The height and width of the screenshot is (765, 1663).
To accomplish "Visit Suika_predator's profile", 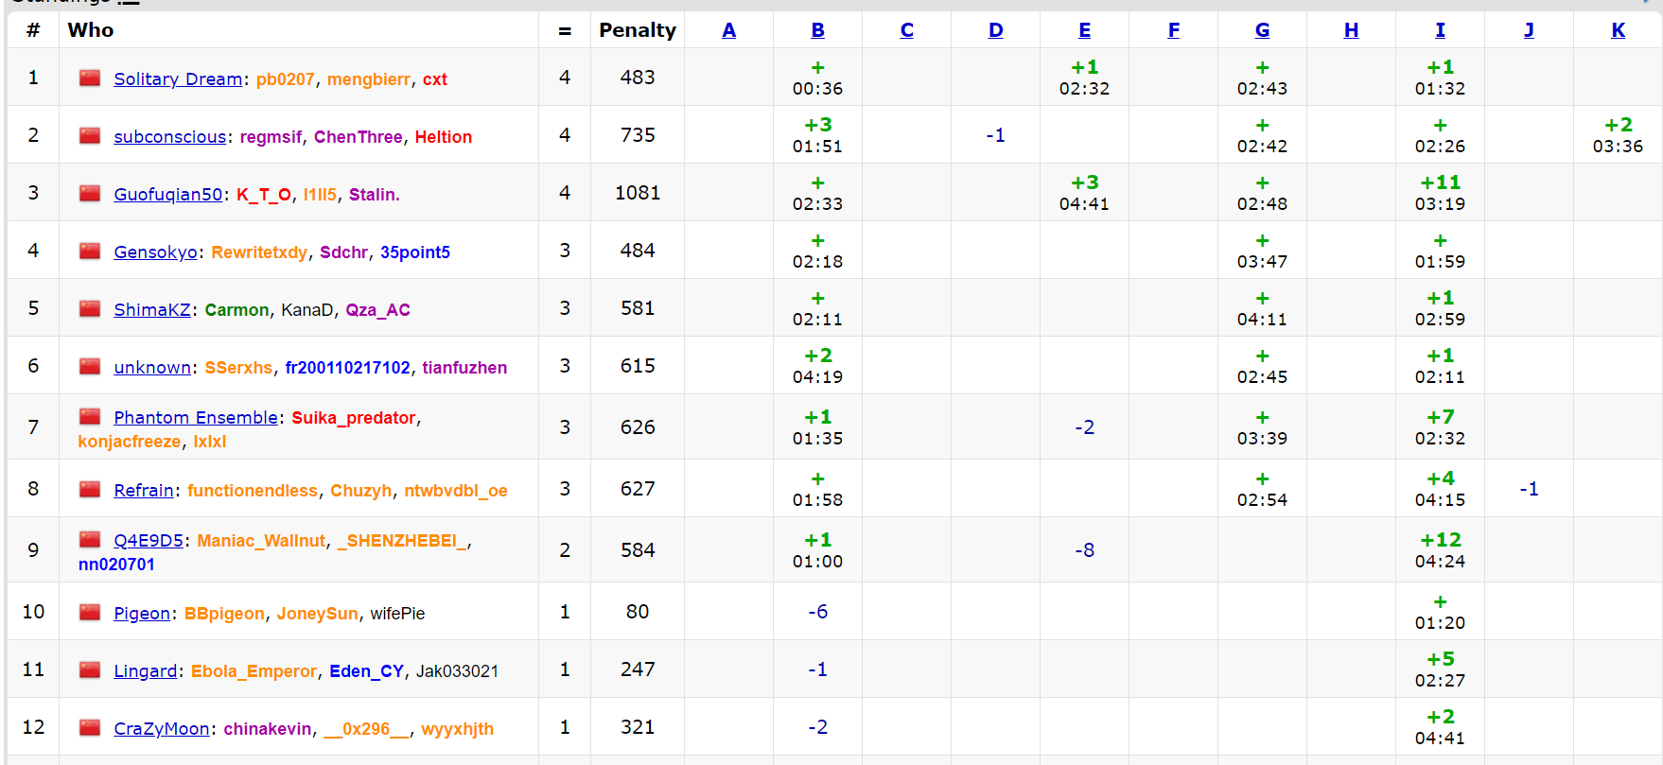I will click(x=353, y=418).
